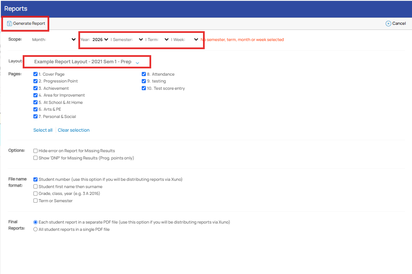Screen dimensions: 412x274
Task: Check the Term or Semester option
Action: click(x=36, y=200)
